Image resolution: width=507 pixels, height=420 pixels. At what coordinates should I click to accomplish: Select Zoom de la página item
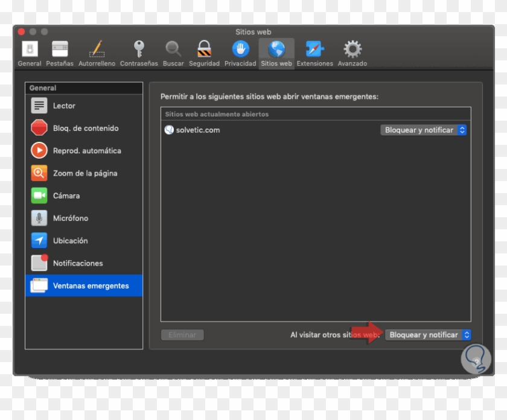[x=83, y=173]
